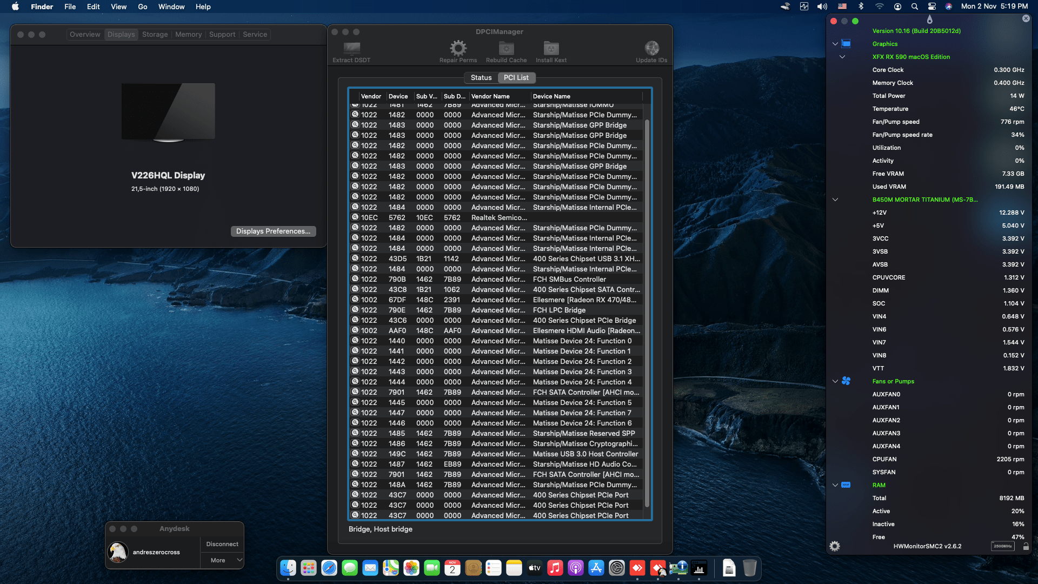Open the Window menu
This screenshot has height=584, width=1038.
(171, 6)
